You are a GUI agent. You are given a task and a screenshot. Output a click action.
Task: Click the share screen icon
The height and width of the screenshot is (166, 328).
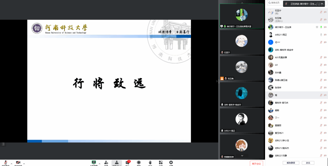(x=94, y=163)
